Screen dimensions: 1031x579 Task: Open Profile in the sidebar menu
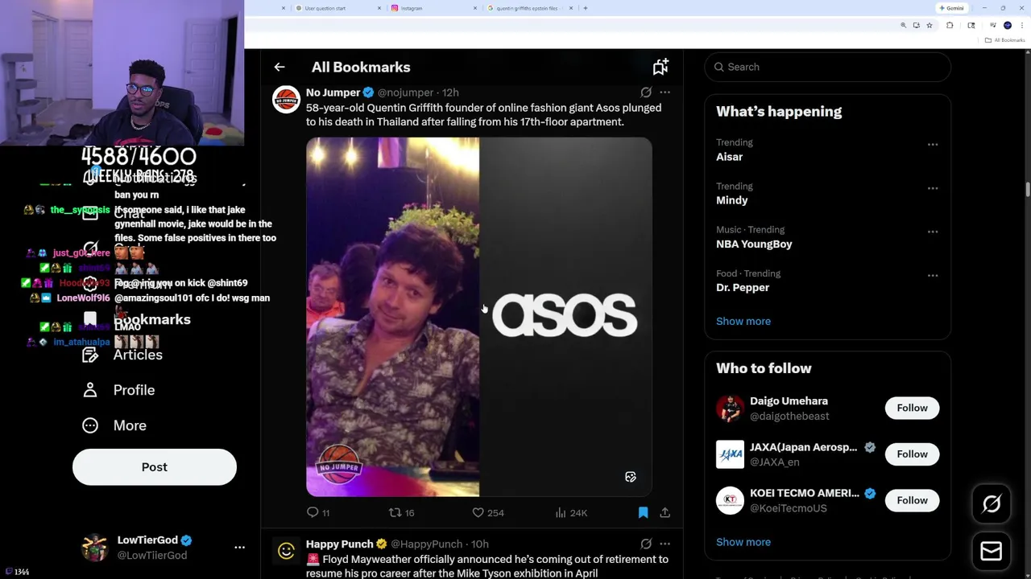pos(134,390)
